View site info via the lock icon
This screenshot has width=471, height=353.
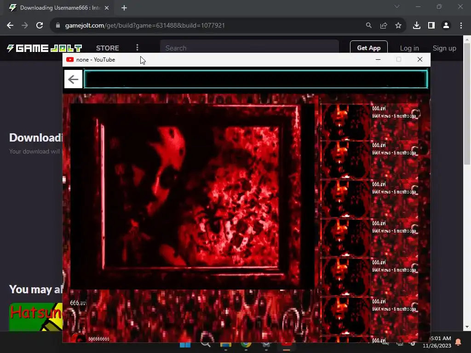(x=58, y=26)
